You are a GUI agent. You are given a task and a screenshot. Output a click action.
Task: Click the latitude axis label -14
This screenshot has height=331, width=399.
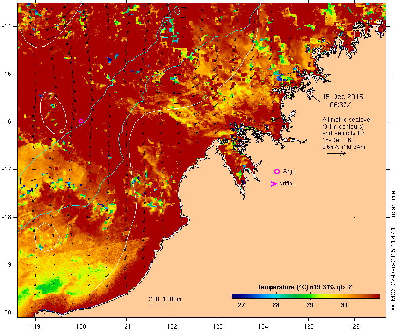6,26
